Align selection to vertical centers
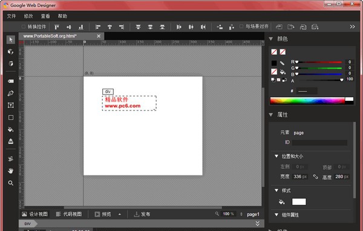 pos(69,27)
